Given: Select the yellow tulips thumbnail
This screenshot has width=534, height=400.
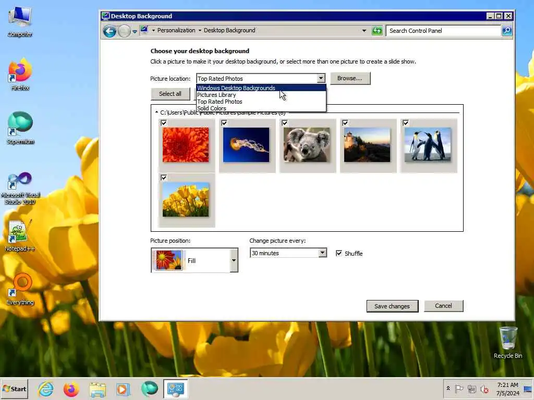Looking at the screenshot, I should (x=186, y=199).
